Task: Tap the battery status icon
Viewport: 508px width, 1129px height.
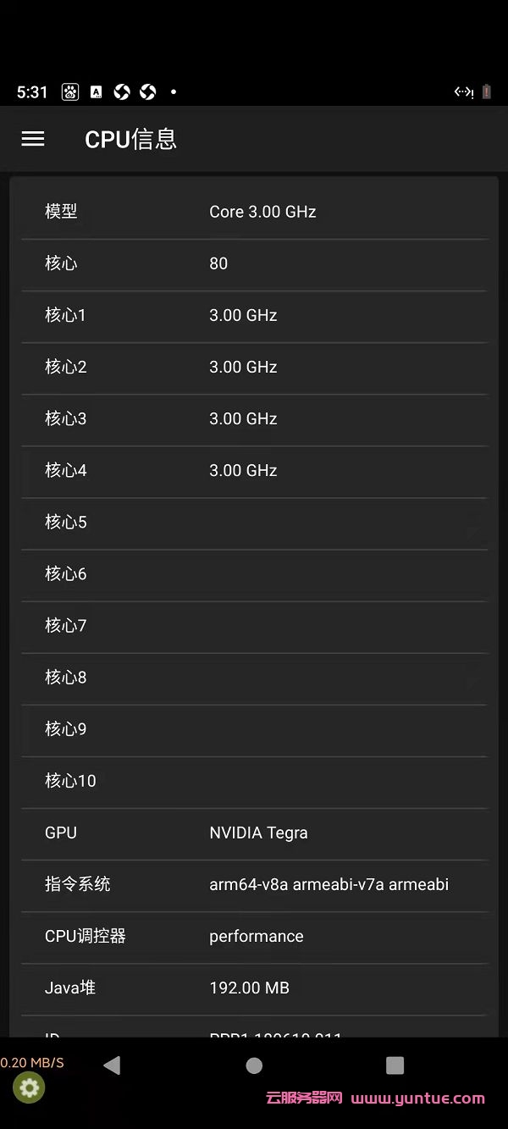Action: [487, 92]
